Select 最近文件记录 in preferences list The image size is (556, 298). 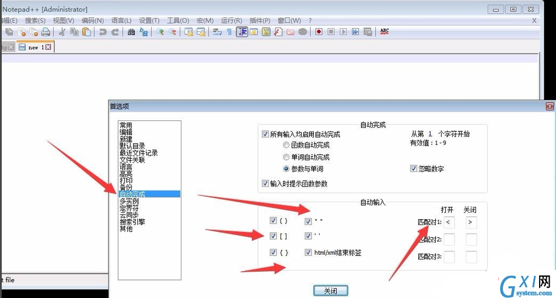click(x=139, y=153)
